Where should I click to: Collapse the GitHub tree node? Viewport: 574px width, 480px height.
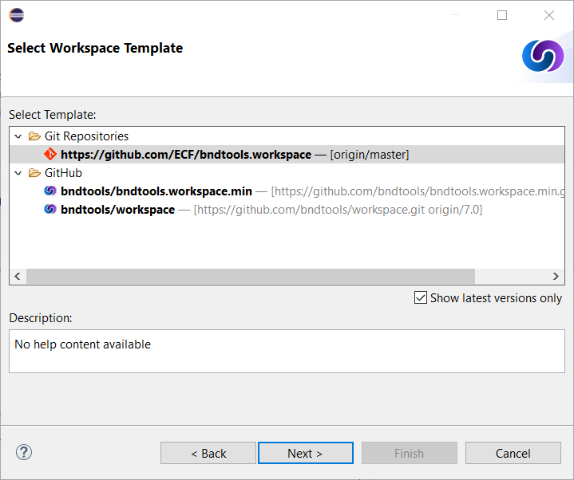click(18, 173)
